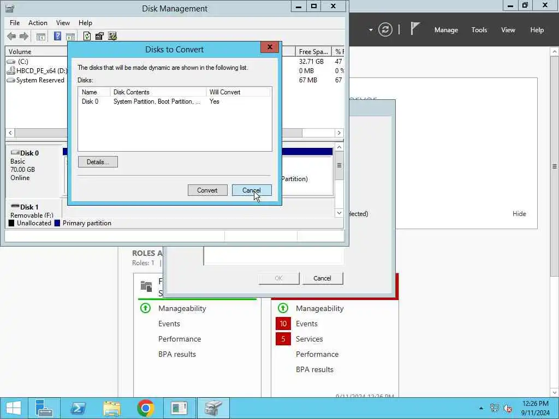Image resolution: width=559 pixels, height=419 pixels.
Task: Open the Server Manager View menu
Action: coord(508,30)
